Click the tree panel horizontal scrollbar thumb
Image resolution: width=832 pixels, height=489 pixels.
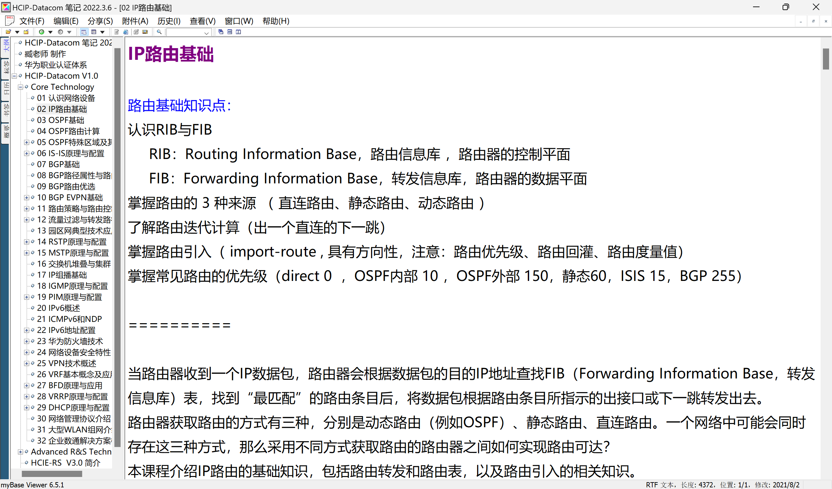click(52, 474)
